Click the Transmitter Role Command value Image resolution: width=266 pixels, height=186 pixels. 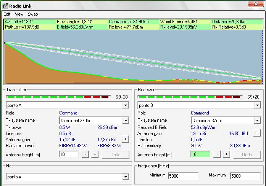tap(68, 113)
